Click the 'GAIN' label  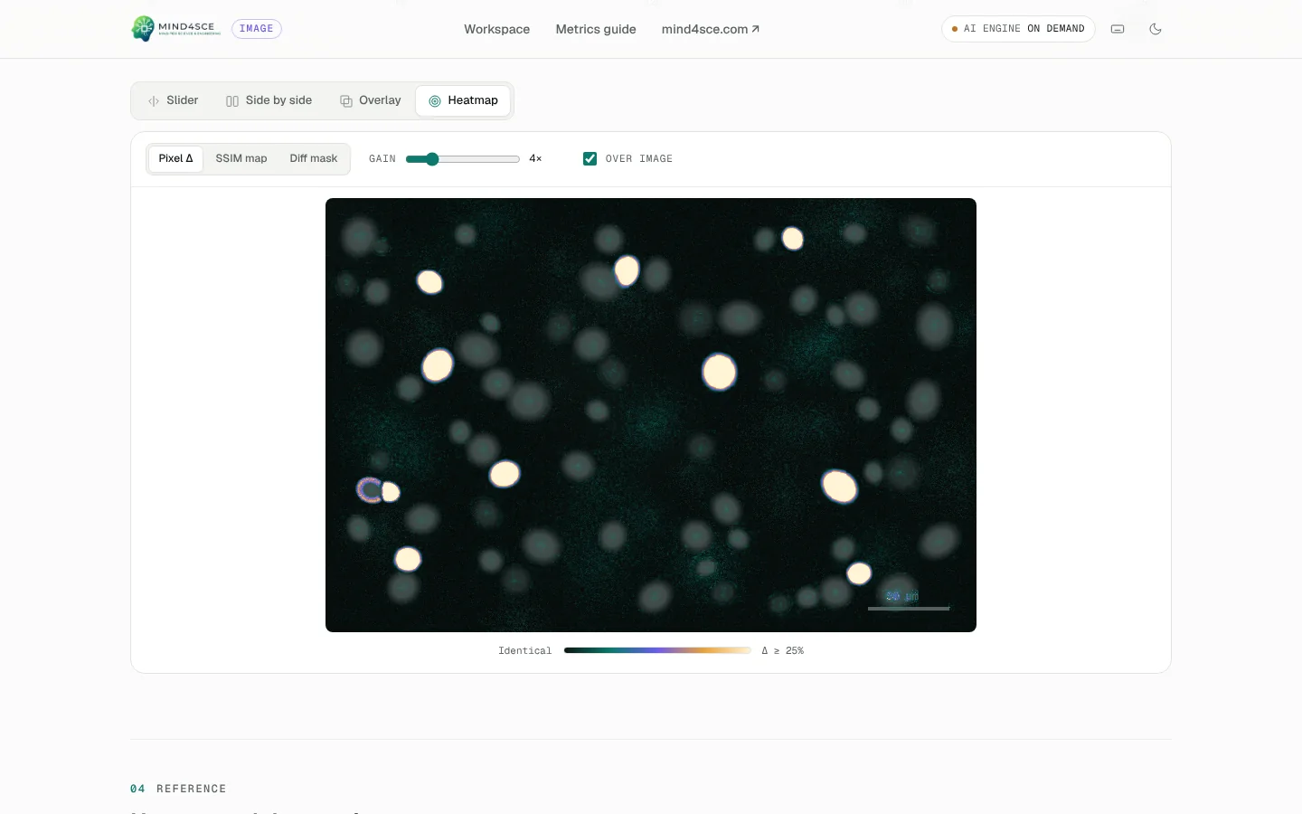(x=382, y=159)
